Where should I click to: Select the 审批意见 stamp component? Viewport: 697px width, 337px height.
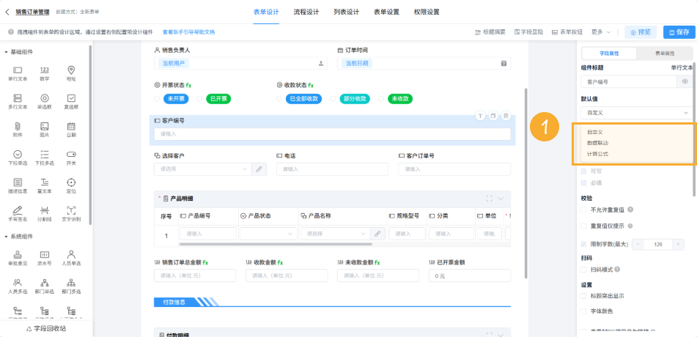(x=18, y=254)
